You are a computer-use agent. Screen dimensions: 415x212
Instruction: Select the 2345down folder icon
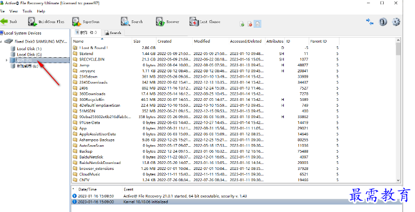[75, 77]
